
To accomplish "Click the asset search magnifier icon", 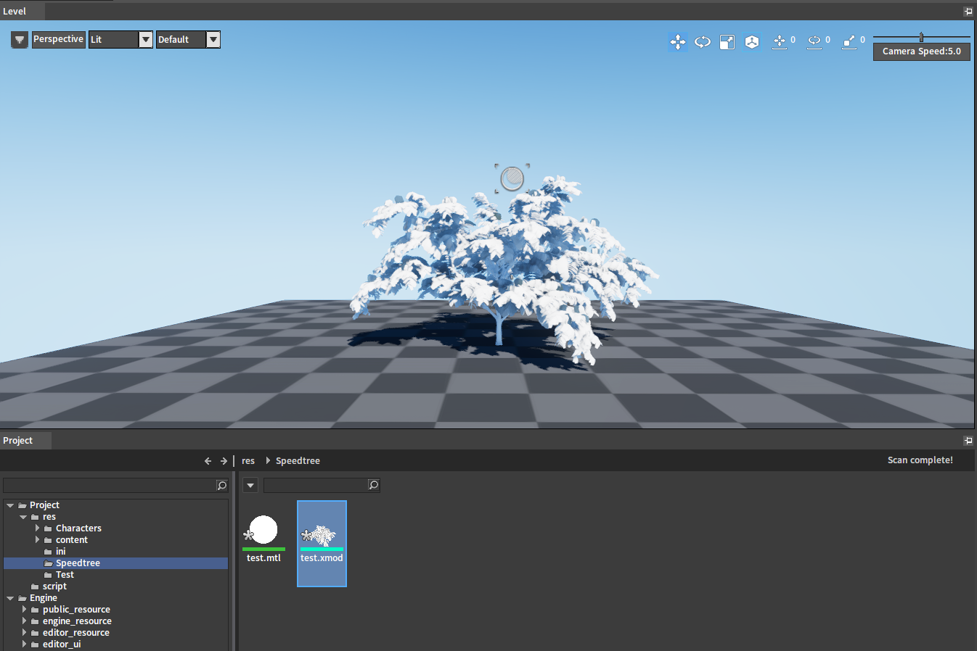I will pyautogui.click(x=374, y=485).
